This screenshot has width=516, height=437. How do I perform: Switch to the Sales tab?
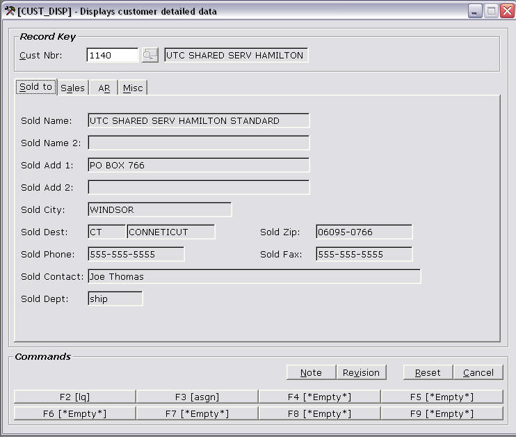click(72, 88)
